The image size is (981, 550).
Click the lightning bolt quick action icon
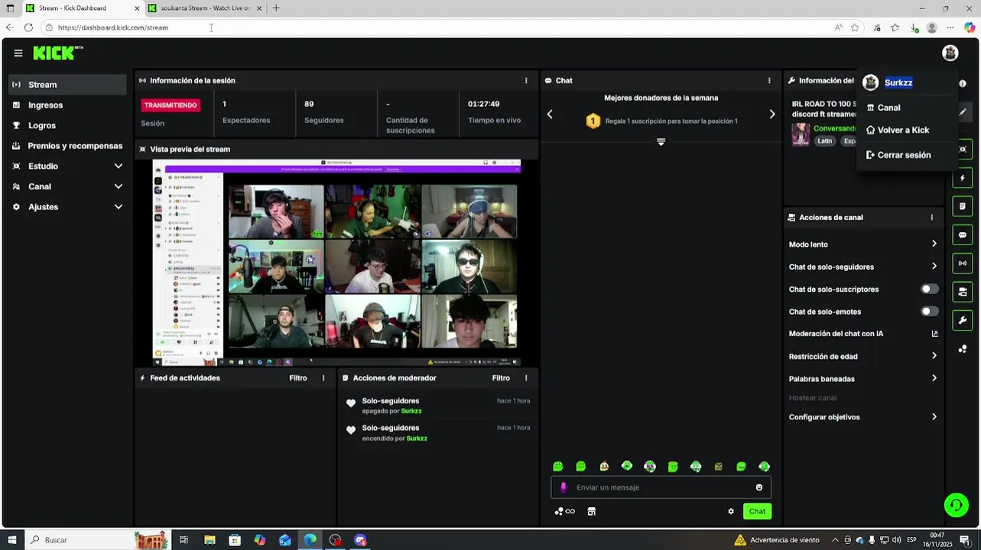click(x=963, y=178)
